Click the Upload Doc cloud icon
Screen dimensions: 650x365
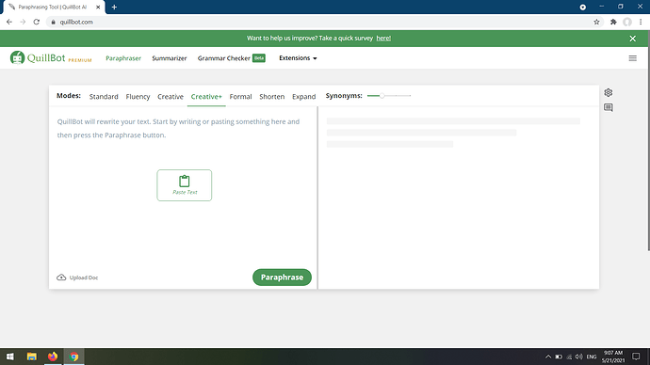pyautogui.click(x=61, y=278)
